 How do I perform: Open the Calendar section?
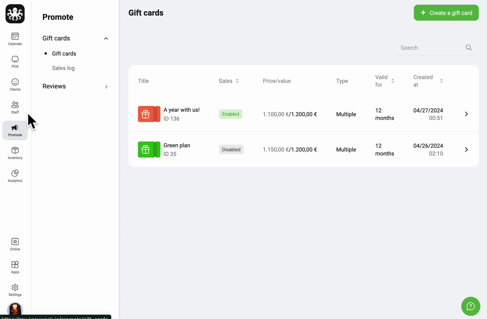15,39
